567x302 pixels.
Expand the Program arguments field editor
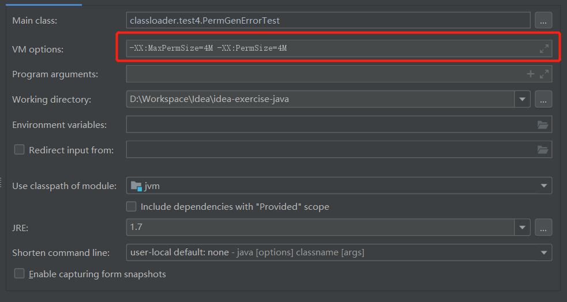544,74
